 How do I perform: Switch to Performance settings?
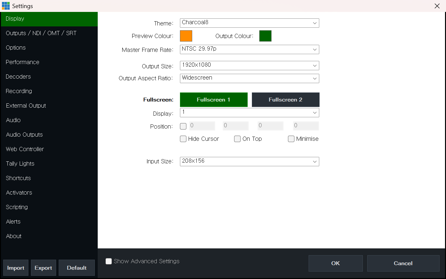tap(49, 62)
